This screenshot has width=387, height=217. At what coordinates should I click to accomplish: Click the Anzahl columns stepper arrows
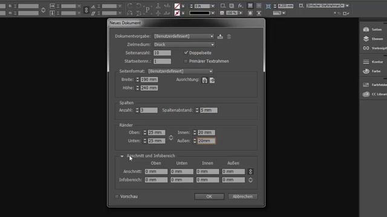137,110
